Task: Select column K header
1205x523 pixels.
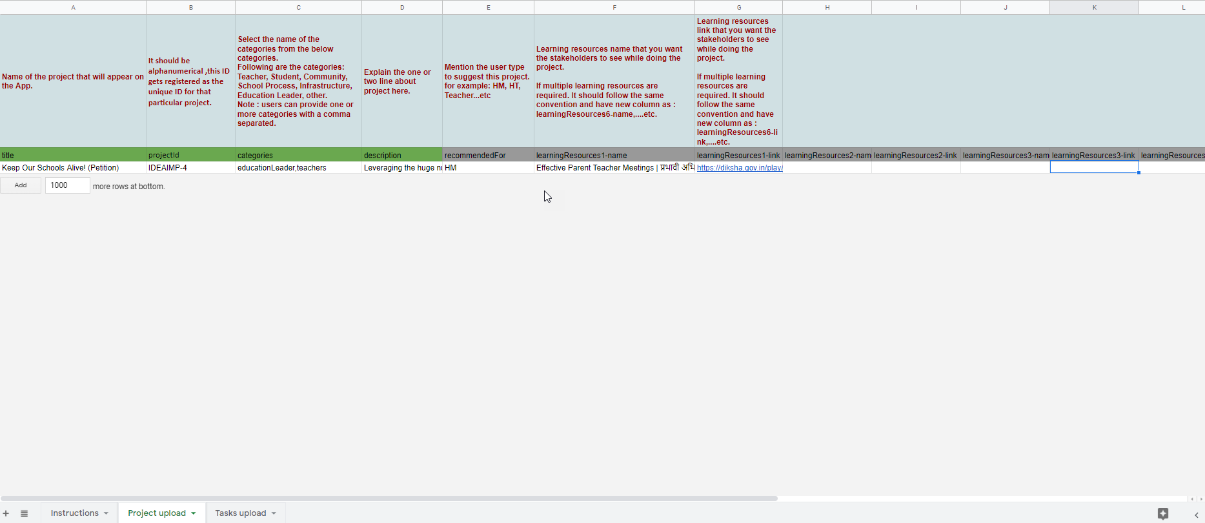Action: pos(1094,7)
